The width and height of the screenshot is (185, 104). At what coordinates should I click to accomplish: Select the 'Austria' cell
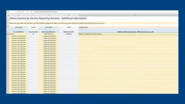tap(18, 34)
